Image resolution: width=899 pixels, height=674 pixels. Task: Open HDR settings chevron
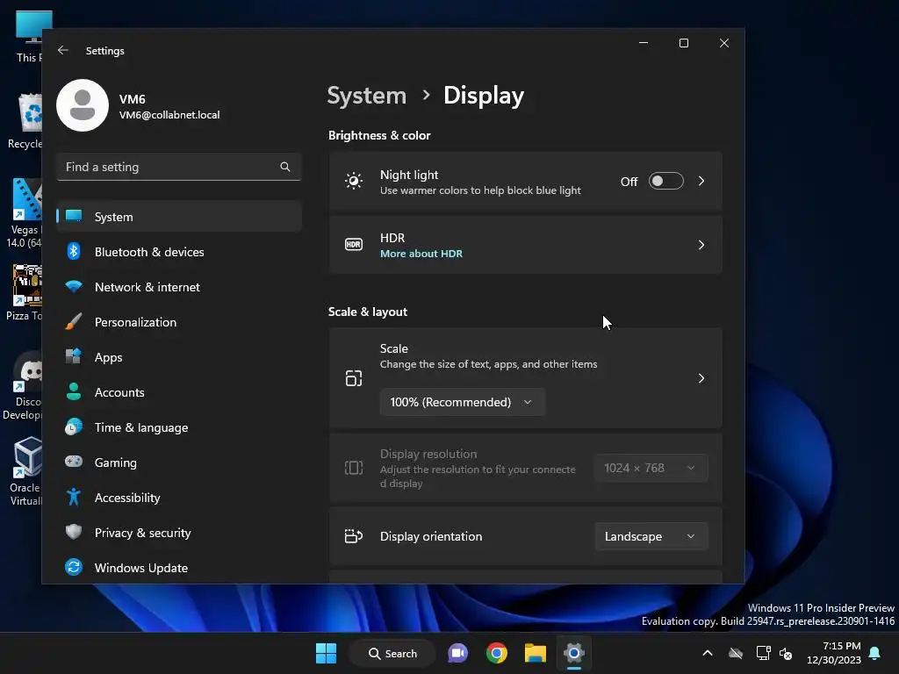click(701, 246)
